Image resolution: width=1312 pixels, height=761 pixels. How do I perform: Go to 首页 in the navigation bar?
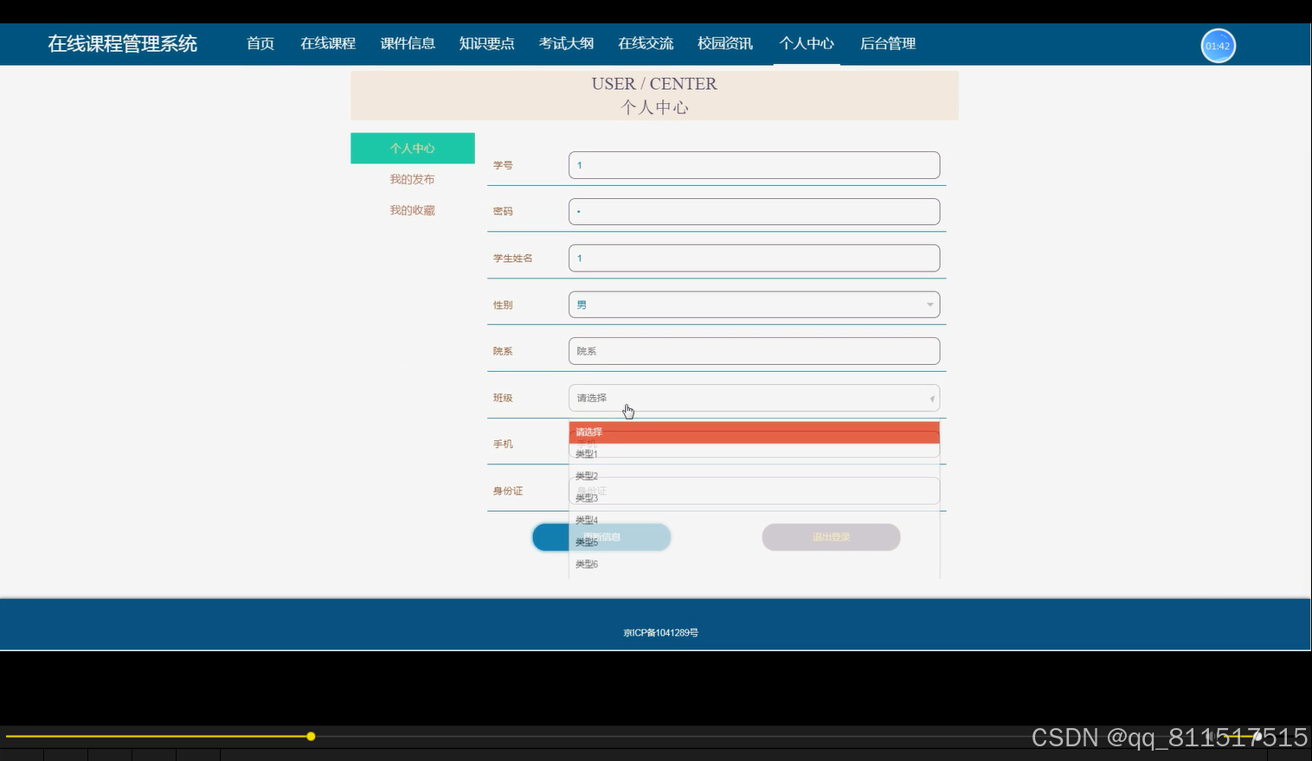[x=260, y=43]
